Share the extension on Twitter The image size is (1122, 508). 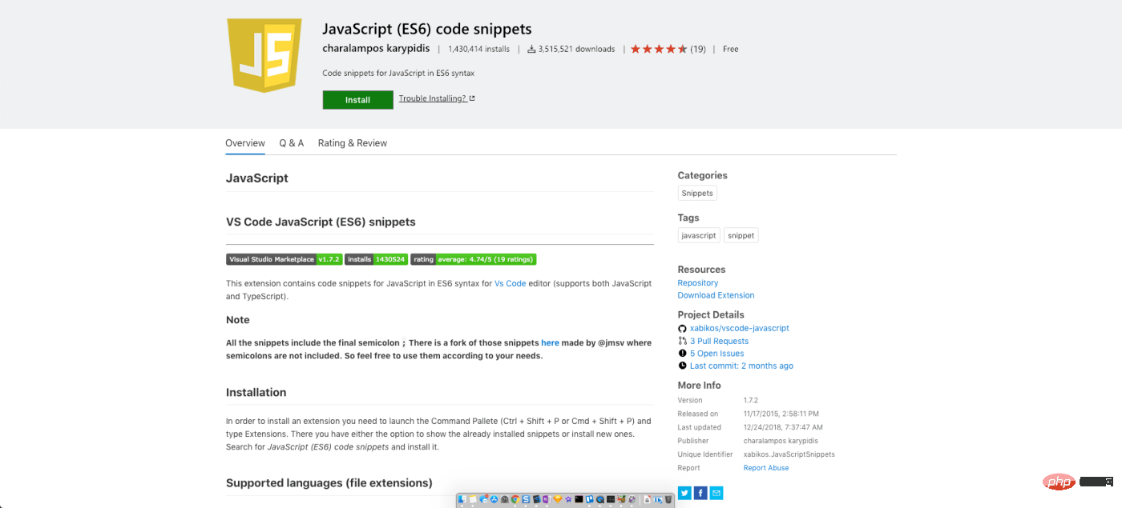tap(684, 493)
